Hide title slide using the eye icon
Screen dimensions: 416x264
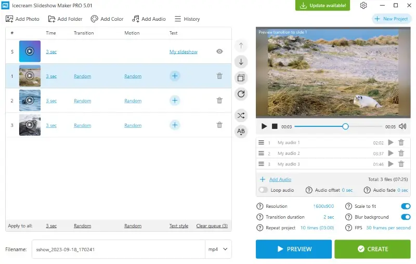coord(219,51)
